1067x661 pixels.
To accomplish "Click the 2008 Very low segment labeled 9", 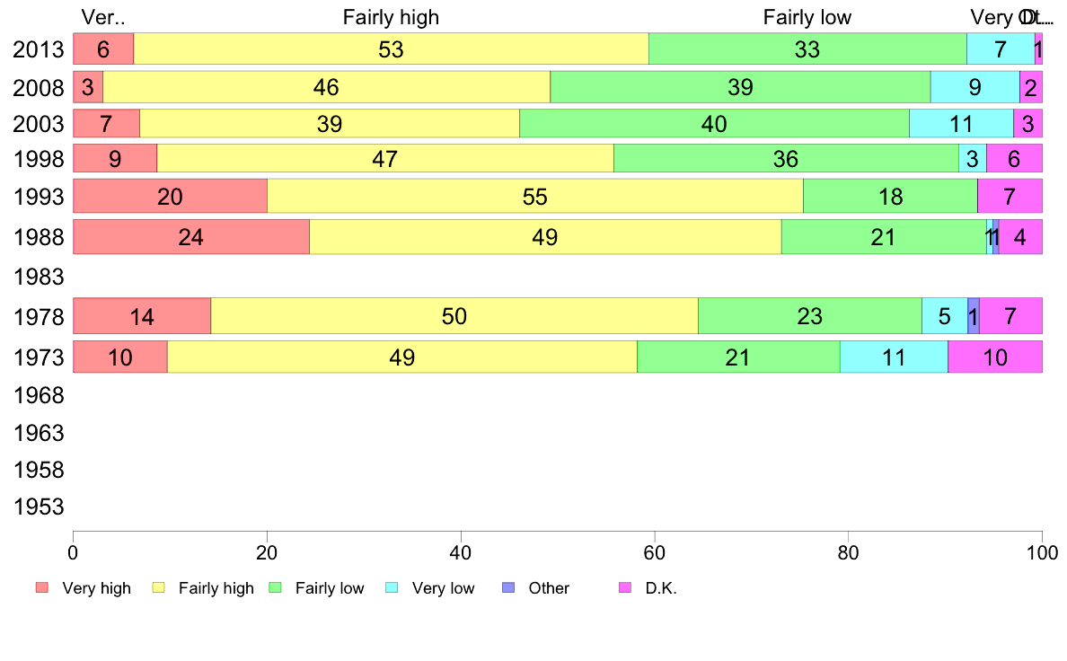I will click(x=974, y=88).
